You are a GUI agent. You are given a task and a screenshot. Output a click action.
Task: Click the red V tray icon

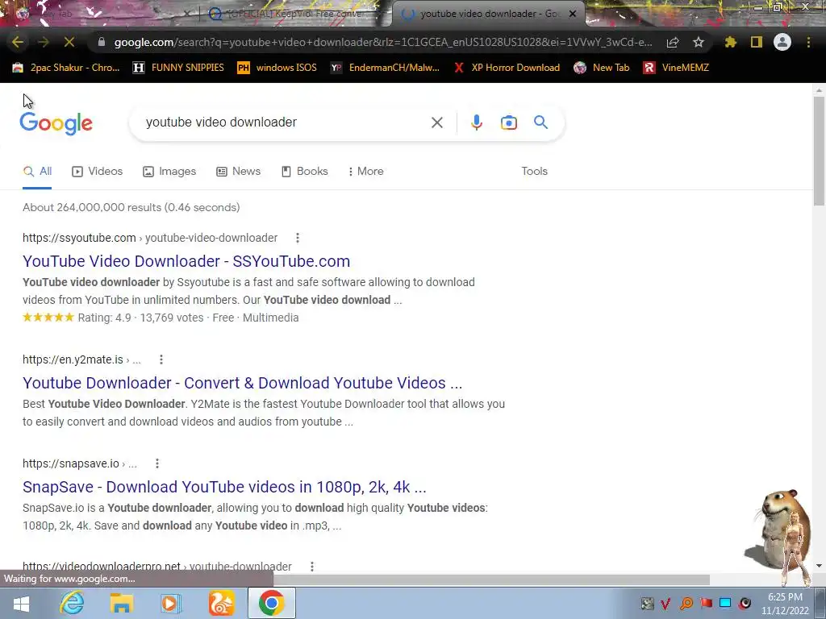665,603
